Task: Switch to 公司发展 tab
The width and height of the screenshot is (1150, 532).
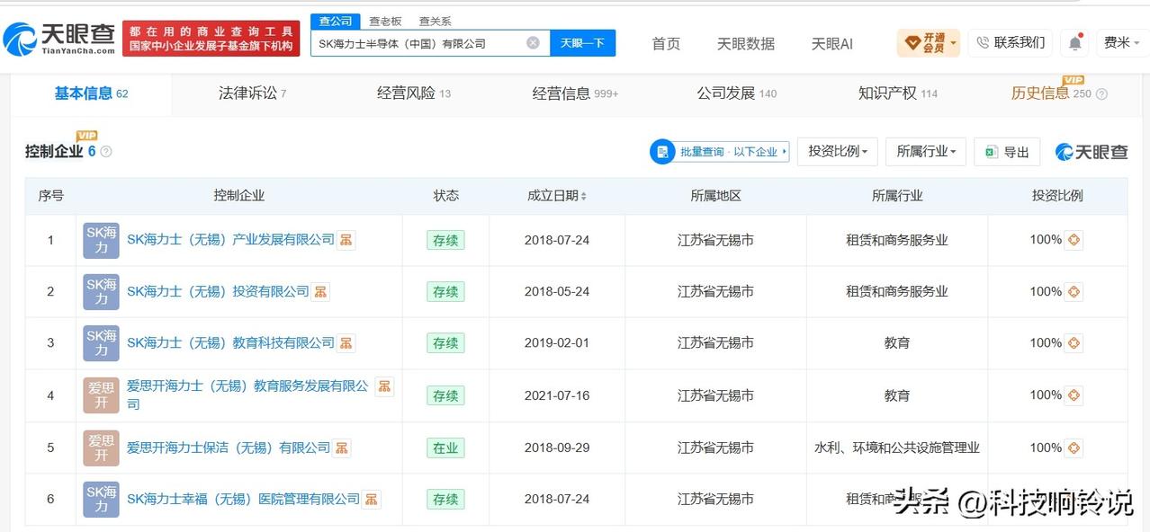Action: coord(737,93)
